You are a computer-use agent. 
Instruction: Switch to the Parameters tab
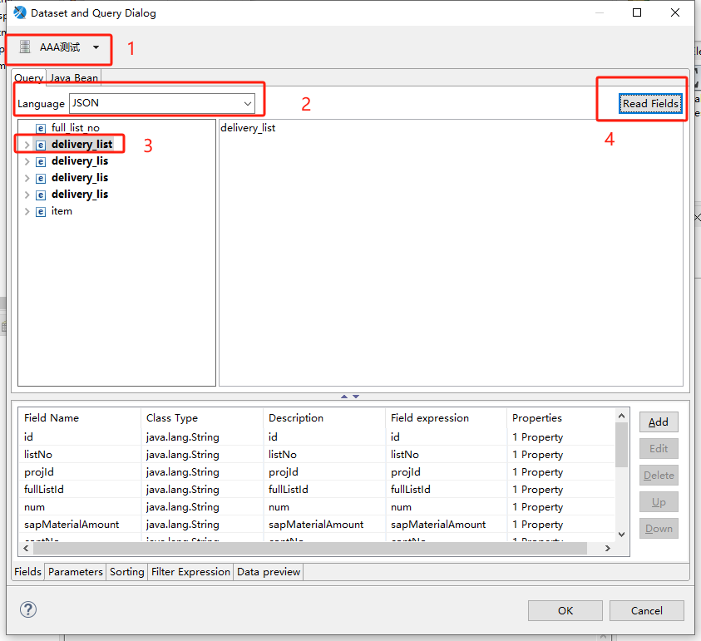[x=75, y=571]
